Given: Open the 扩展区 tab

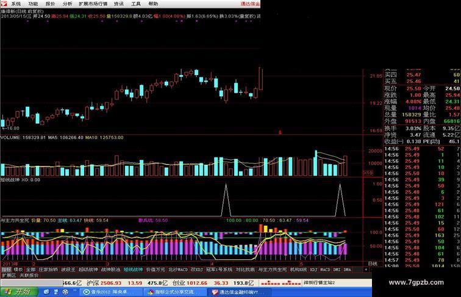Looking at the screenshot, I should [9, 276].
